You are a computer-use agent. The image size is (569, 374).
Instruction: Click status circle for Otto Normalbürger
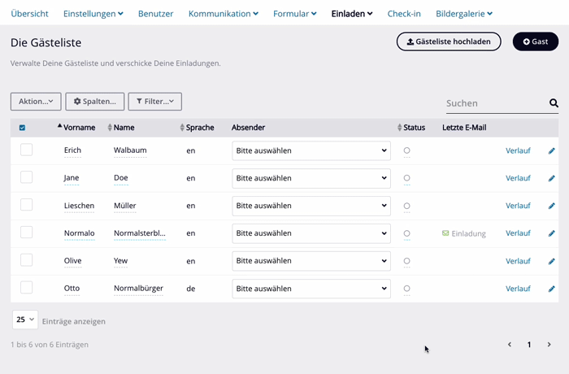coord(406,289)
